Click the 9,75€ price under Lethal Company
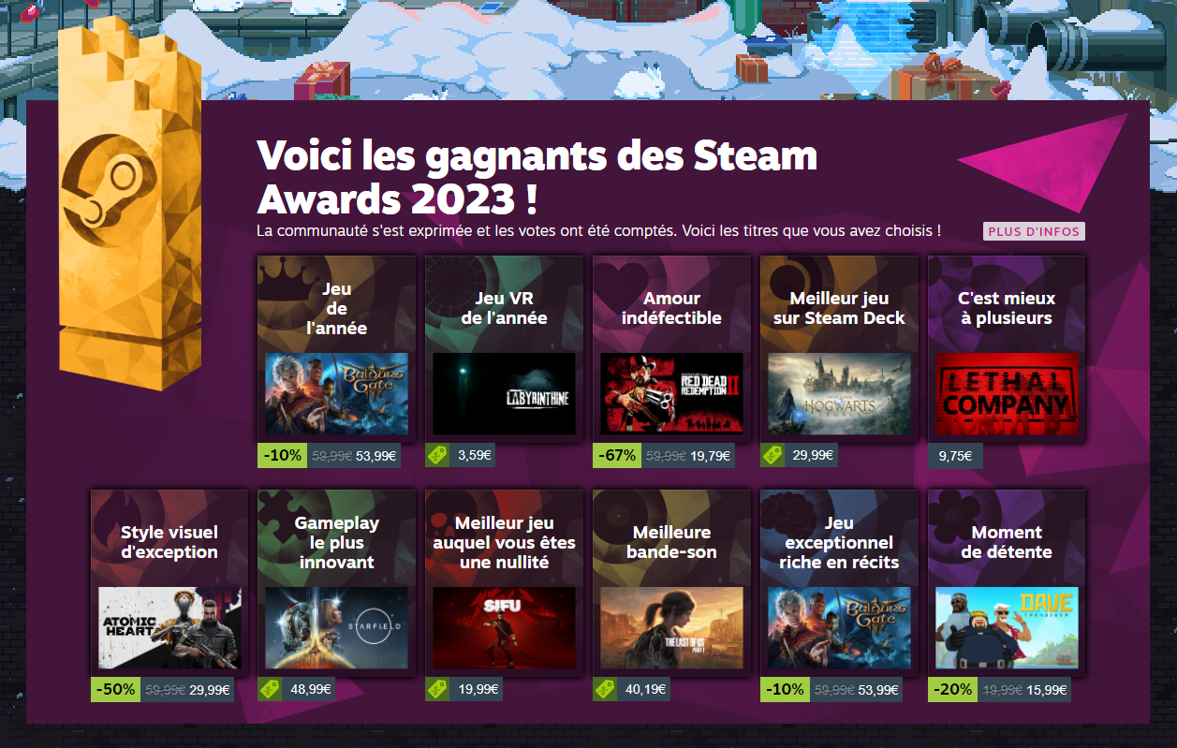The image size is (1177, 748). click(955, 456)
